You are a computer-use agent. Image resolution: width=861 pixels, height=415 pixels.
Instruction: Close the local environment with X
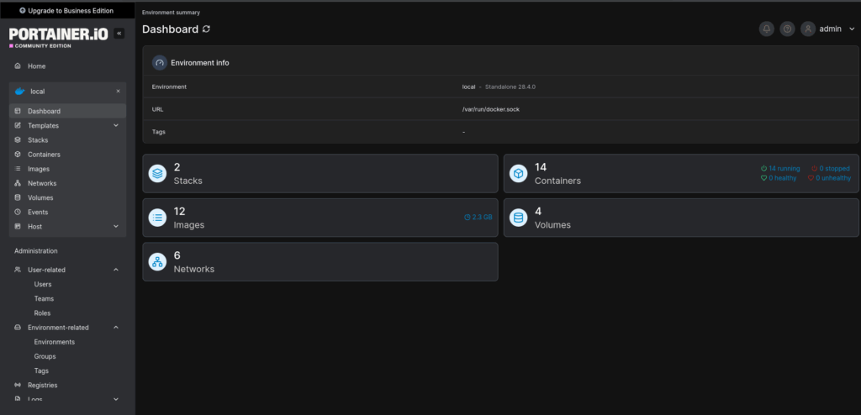click(118, 92)
